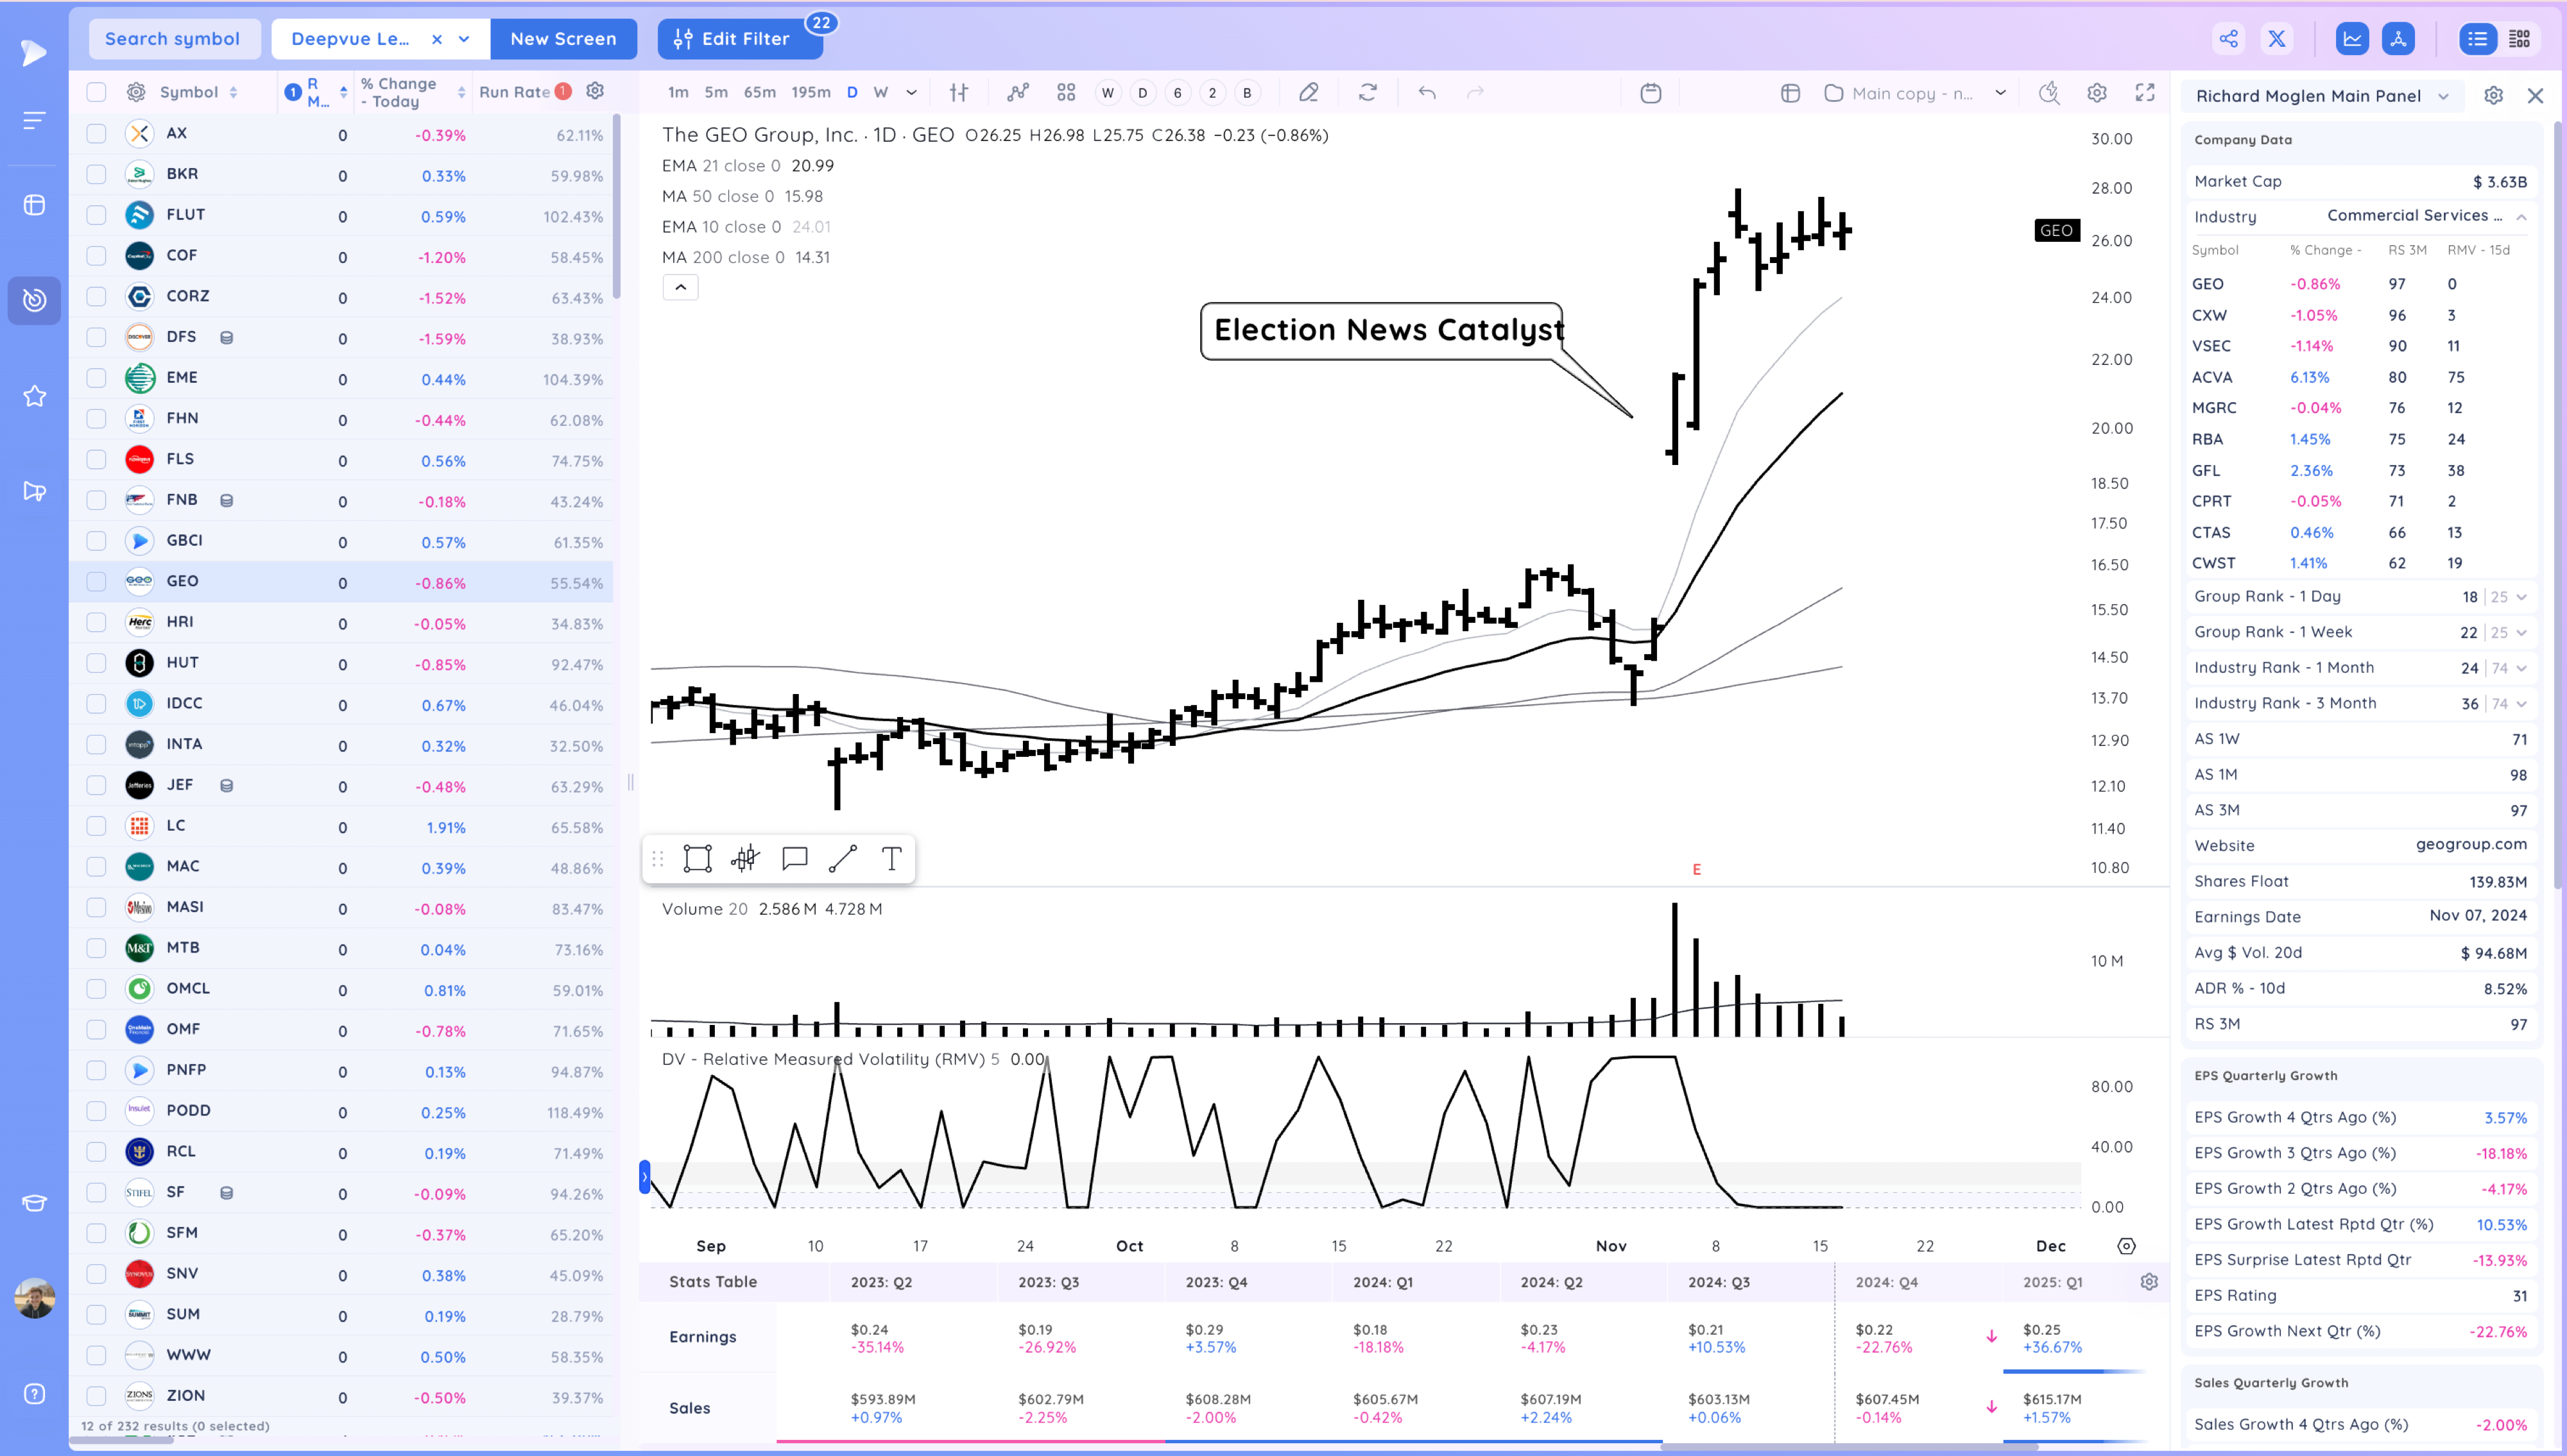Viewport: 2567px width, 1456px height.
Task: Check the ZION row checkbox
Action: 96,1396
